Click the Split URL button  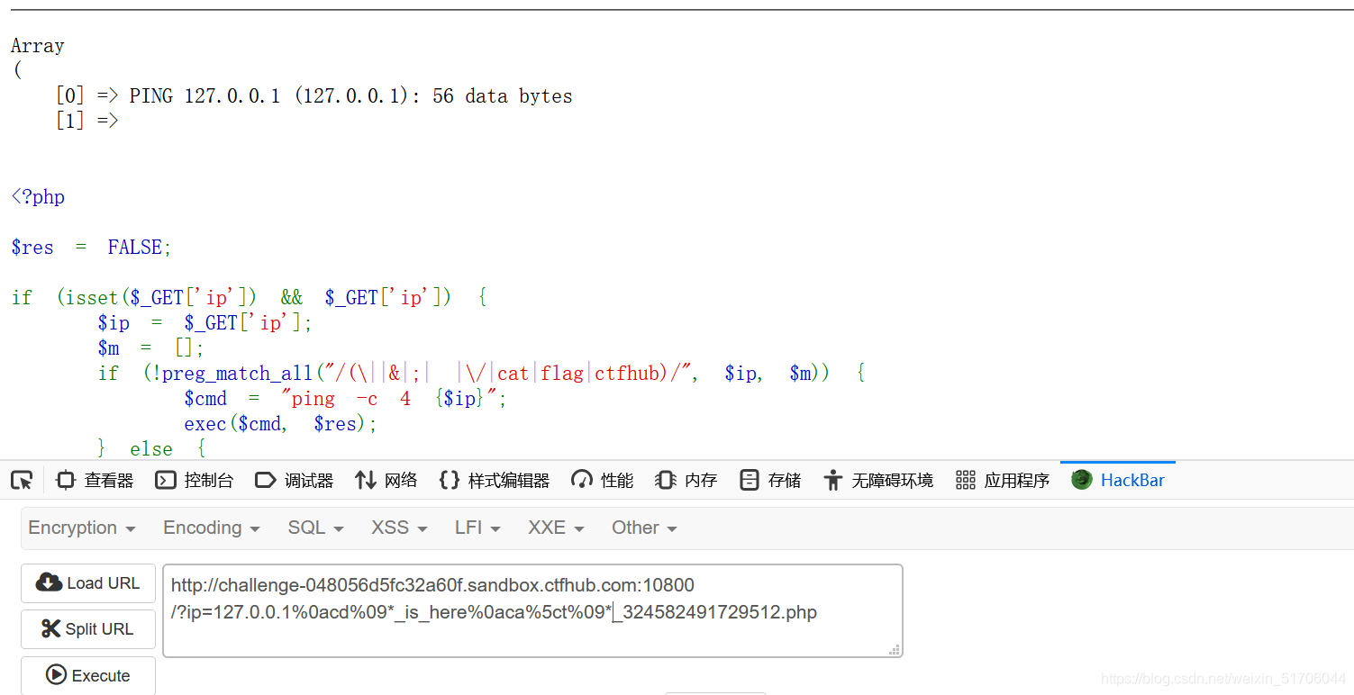[88, 629]
